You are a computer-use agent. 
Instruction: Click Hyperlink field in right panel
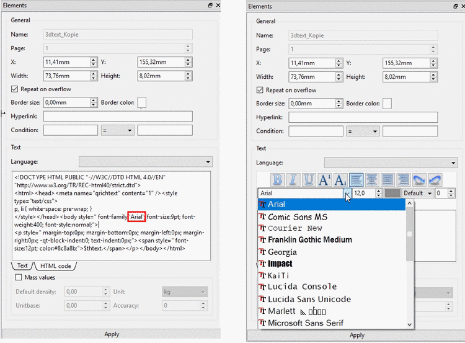363,117
